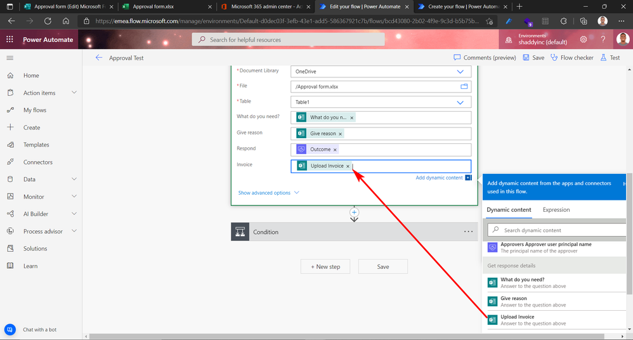
Task: Reload the page in the browser
Action: (48, 21)
